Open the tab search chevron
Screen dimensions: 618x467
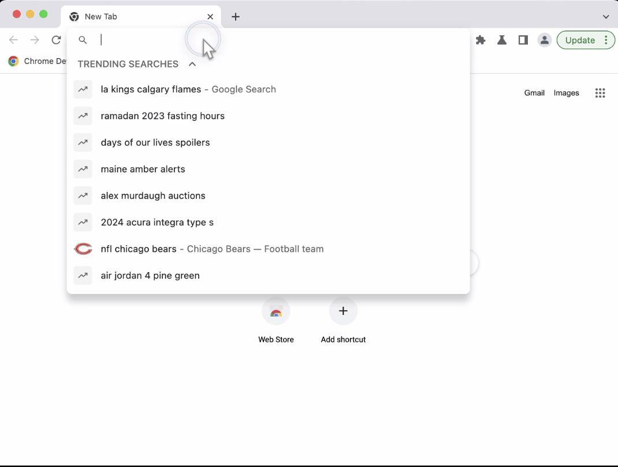(x=605, y=17)
